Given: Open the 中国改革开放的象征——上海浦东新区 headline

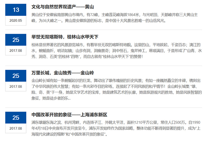Looking at the screenshot, I should pos(69,115).
